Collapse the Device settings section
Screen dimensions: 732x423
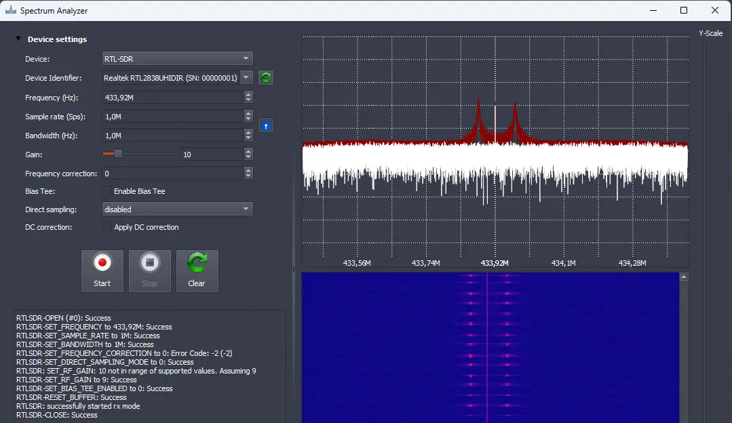pyautogui.click(x=18, y=39)
